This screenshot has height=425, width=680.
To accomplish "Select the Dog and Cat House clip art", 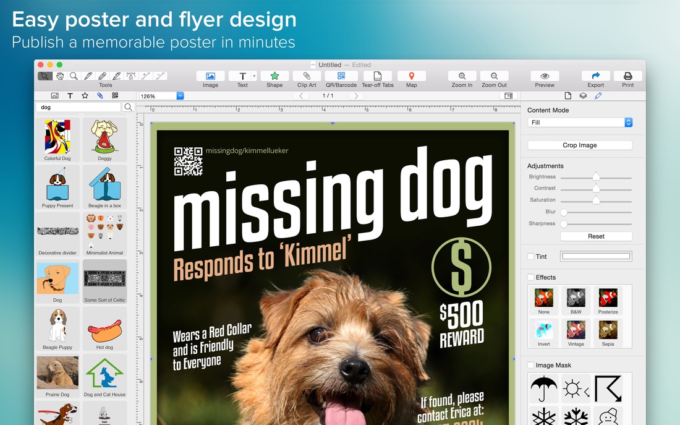I will coord(104,376).
